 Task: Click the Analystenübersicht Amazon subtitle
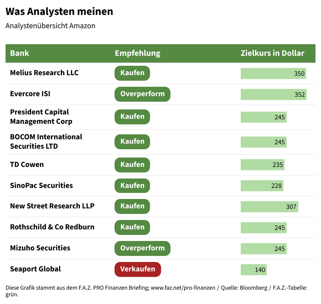point(50,26)
